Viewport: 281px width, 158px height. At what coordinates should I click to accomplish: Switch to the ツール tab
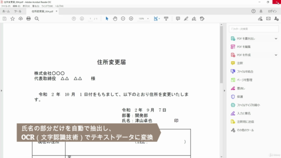click(x=18, y=11)
